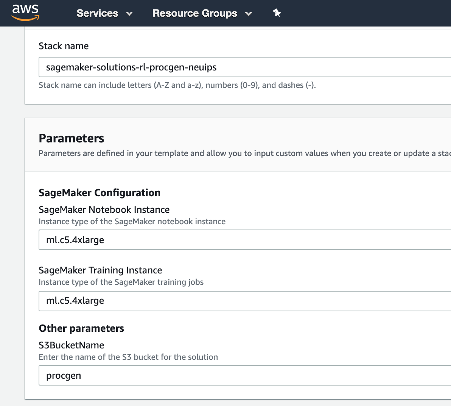Click the Parameters section heading
This screenshot has height=406, width=451.
click(x=72, y=139)
